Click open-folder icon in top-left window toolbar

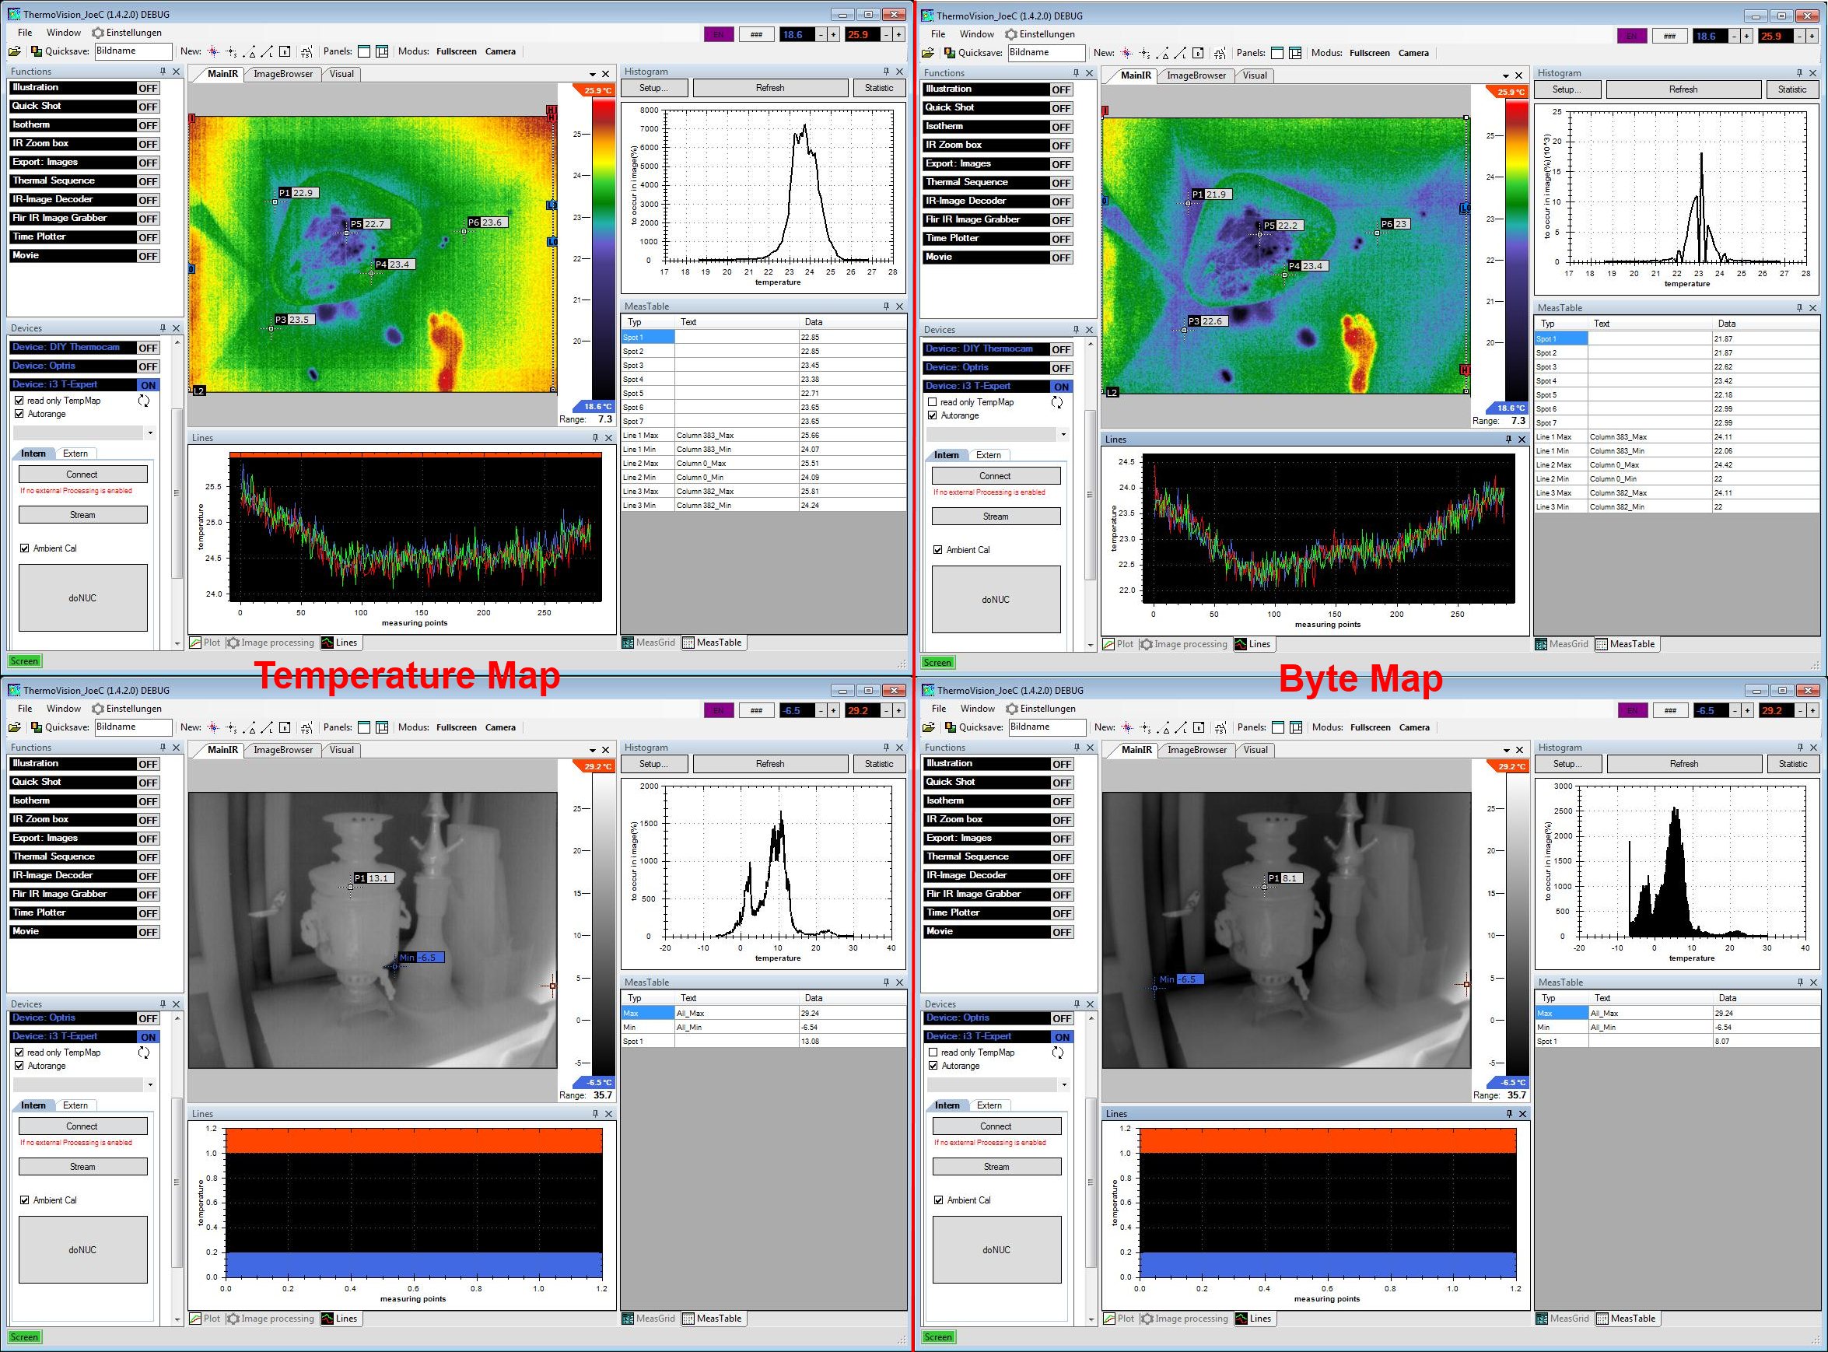point(15,51)
